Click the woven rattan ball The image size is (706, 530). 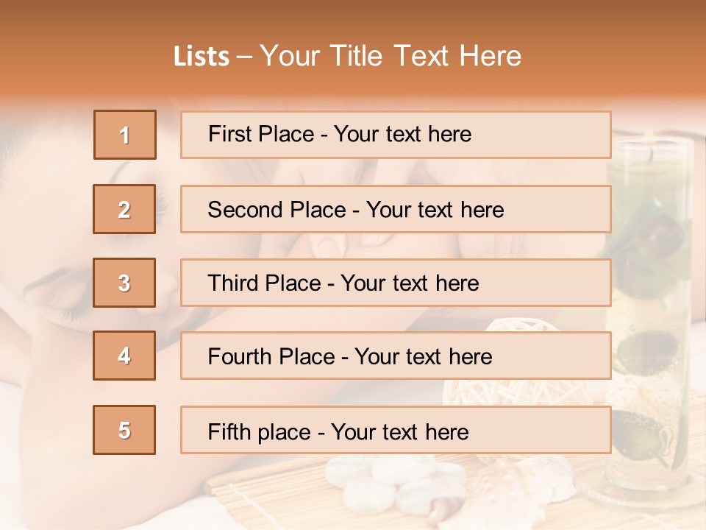click(518, 388)
